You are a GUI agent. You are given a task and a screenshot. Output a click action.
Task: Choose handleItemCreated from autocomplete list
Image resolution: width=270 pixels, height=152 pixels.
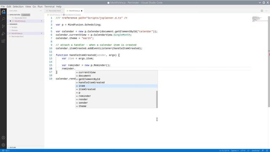[x=116, y=83]
